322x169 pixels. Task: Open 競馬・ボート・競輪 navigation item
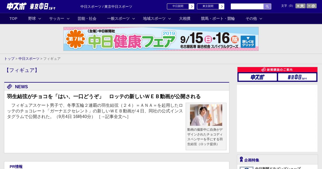click(218, 19)
